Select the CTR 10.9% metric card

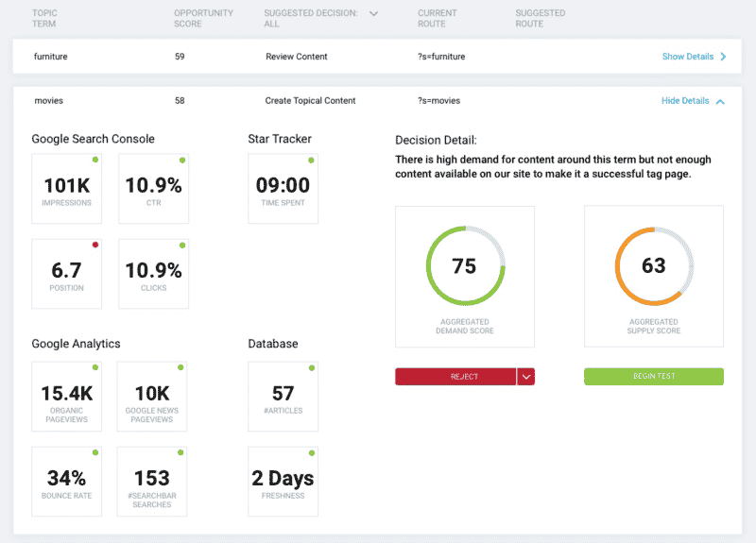coord(153,189)
